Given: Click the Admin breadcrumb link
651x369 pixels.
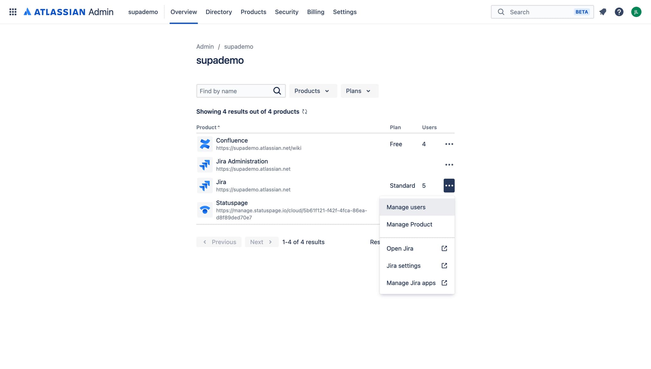Looking at the screenshot, I should pyautogui.click(x=205, y=46).
